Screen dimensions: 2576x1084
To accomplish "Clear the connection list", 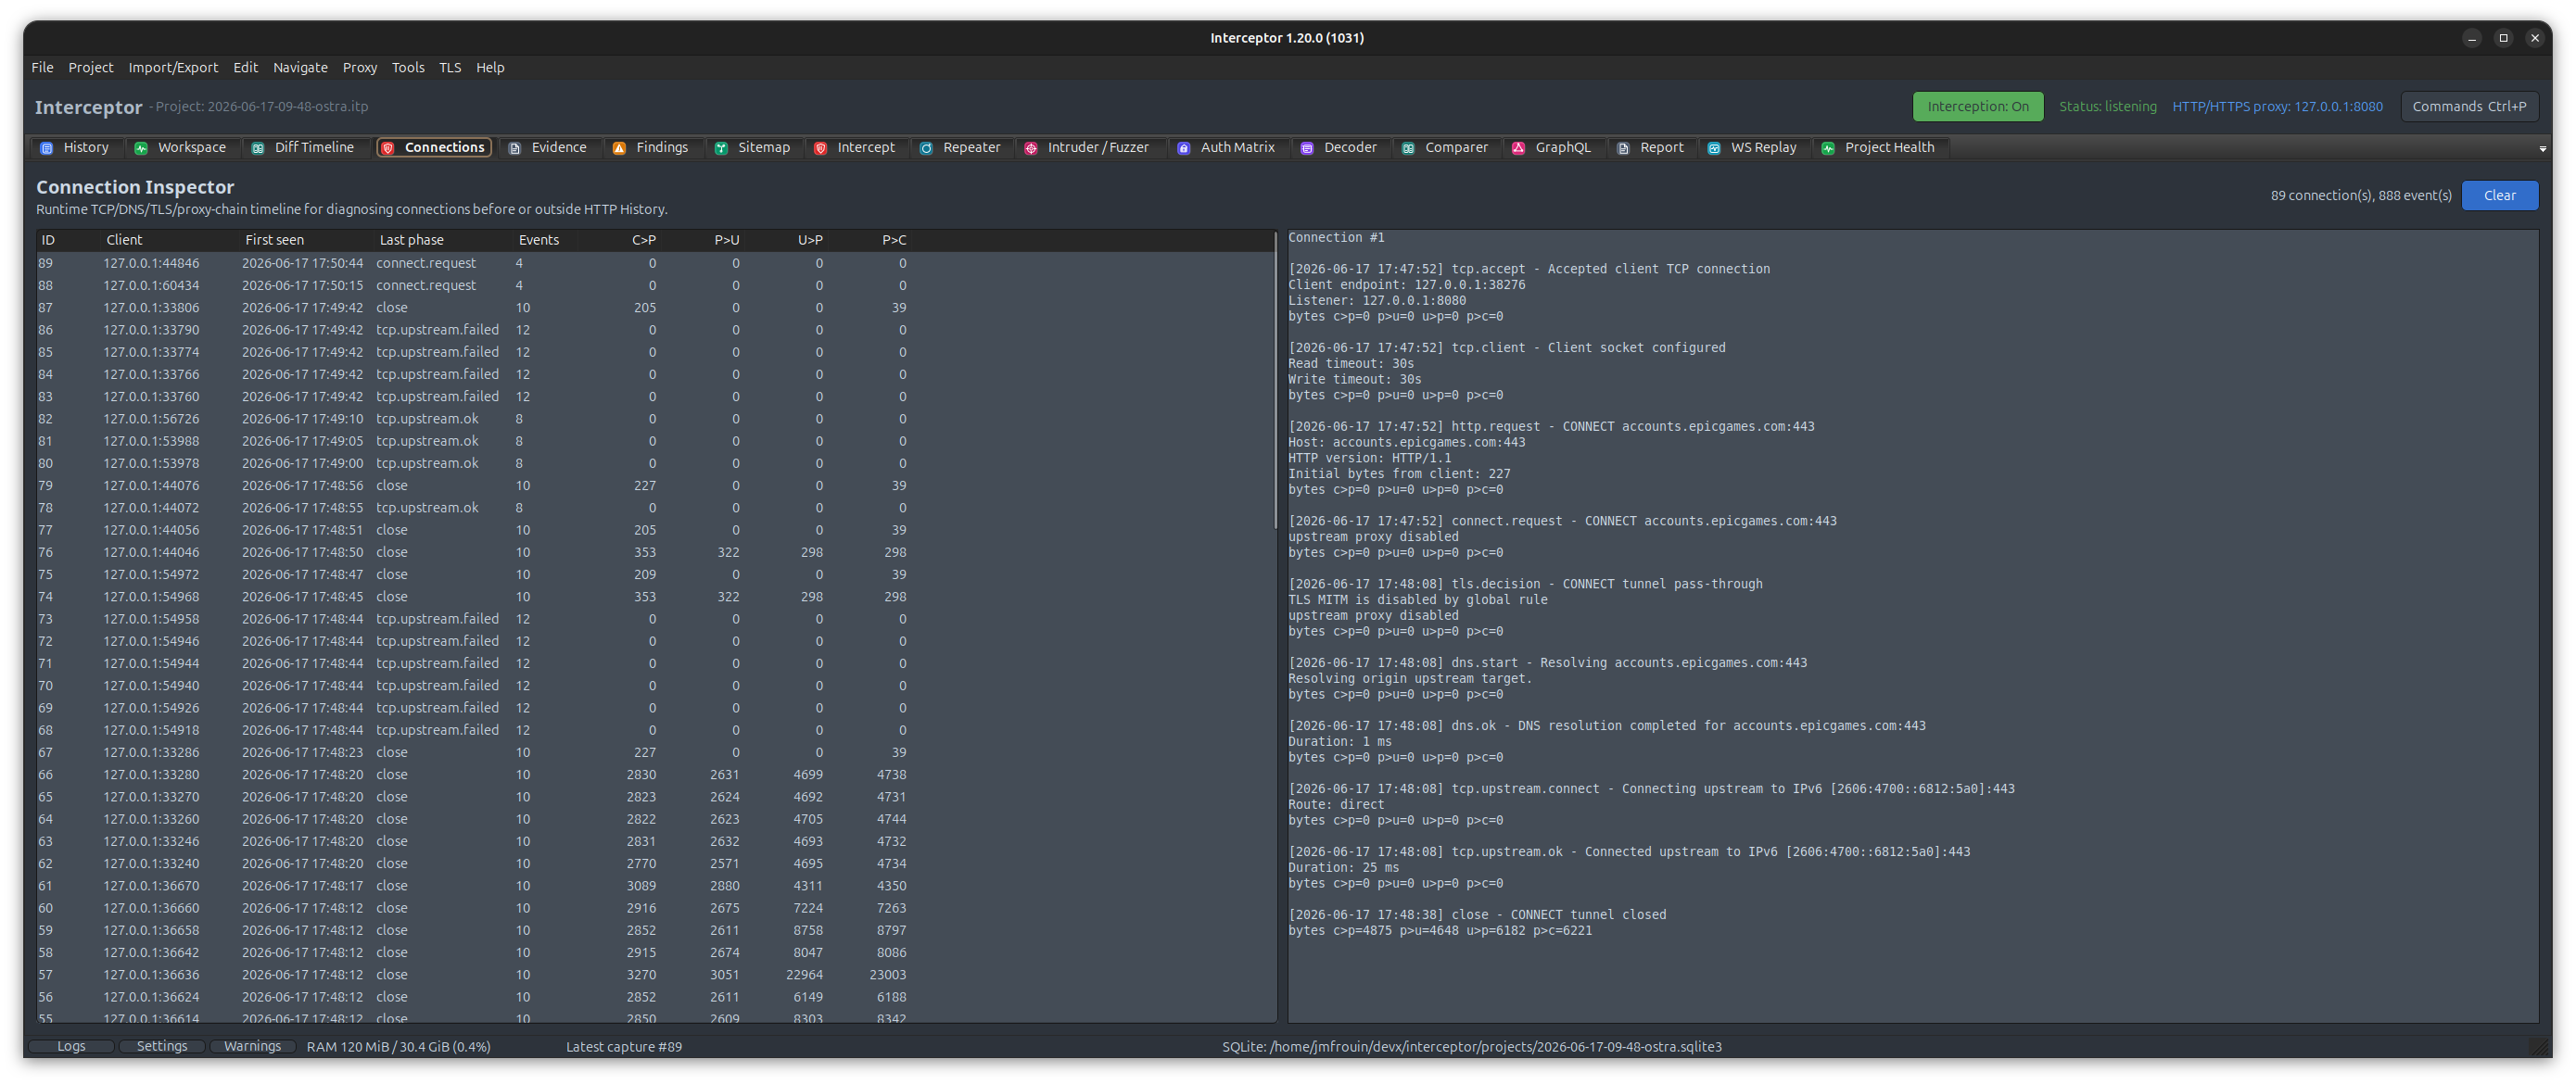I will pos(2499,195).
